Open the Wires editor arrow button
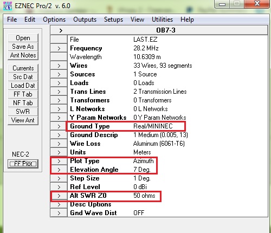Viewport: 271px width, 233px height. click(59, 66)
